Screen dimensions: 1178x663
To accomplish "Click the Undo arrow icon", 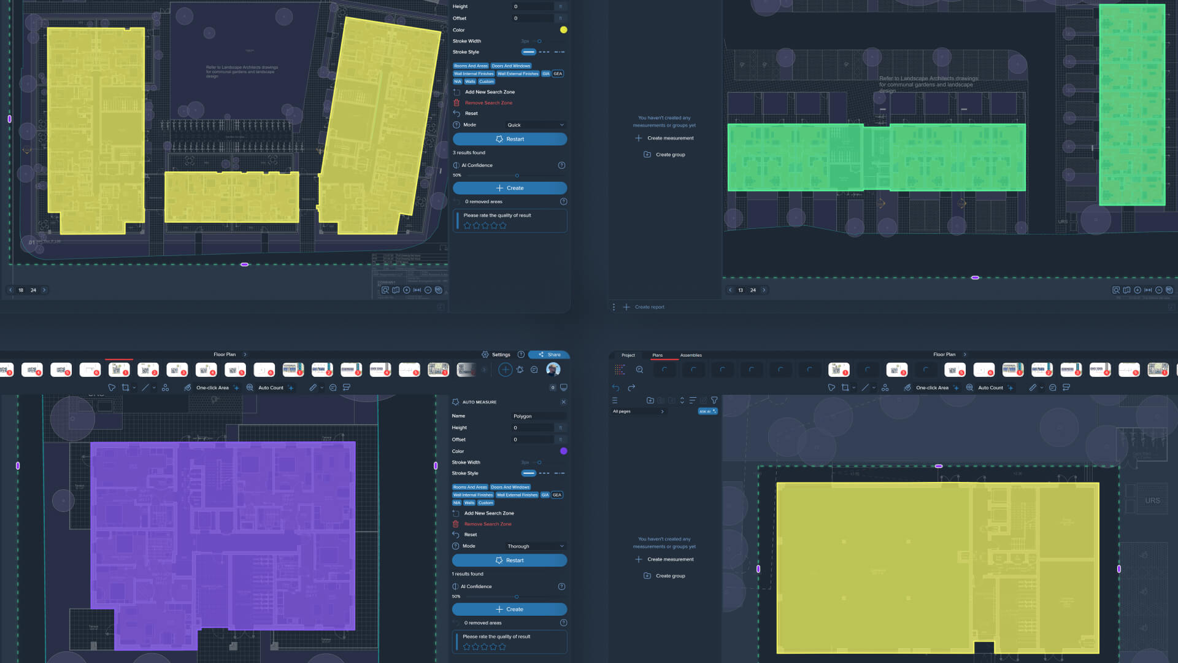I will click(x=615, y=387).
